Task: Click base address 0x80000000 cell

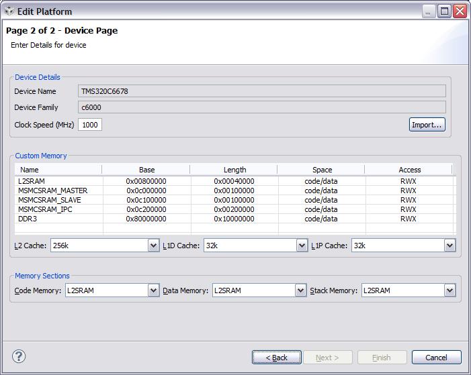Action: tap(146, 219)
